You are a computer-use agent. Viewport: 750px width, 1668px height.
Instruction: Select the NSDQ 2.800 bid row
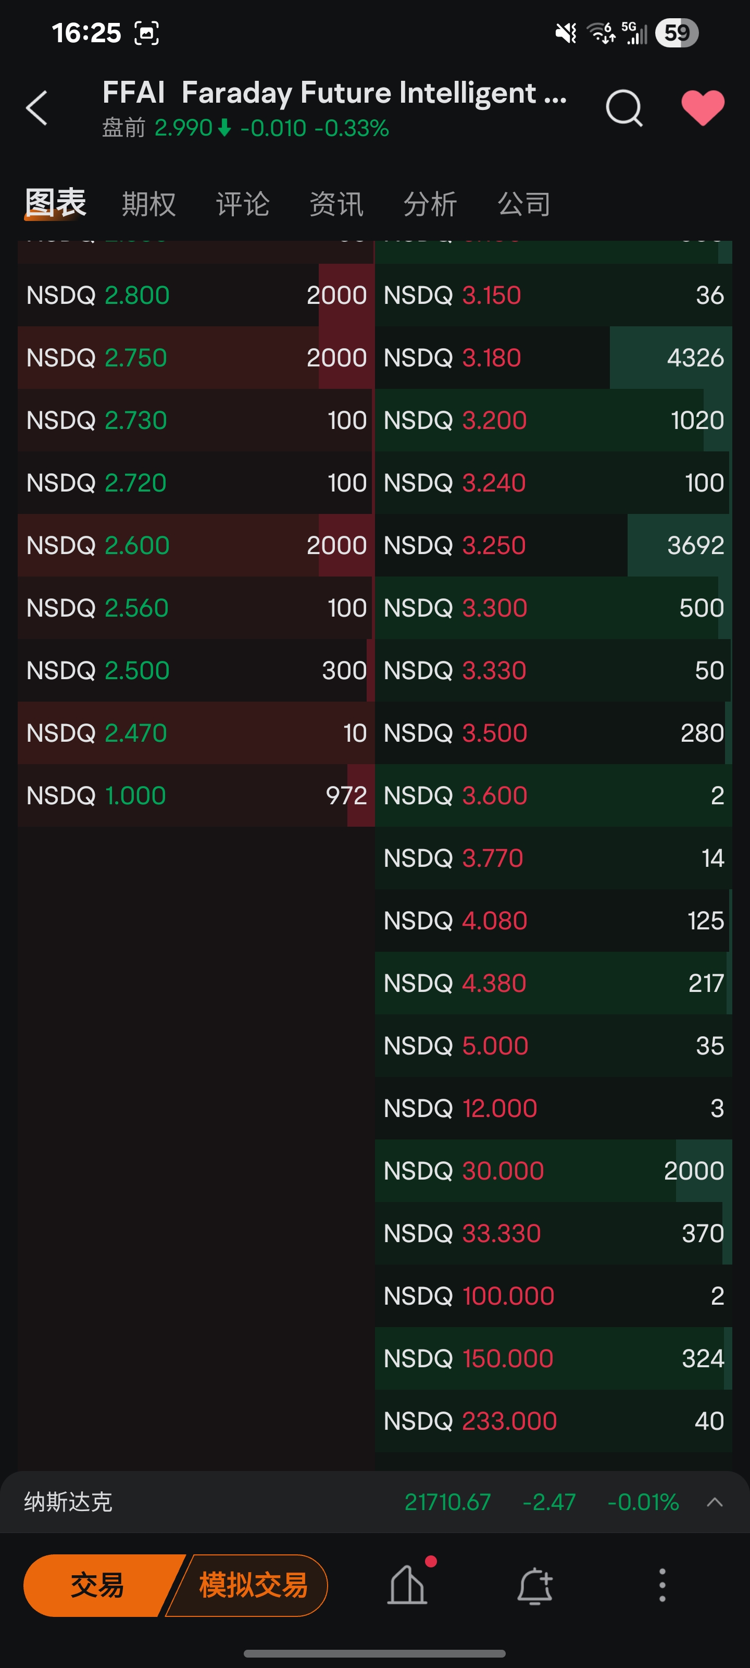click(x=196, y=295)
